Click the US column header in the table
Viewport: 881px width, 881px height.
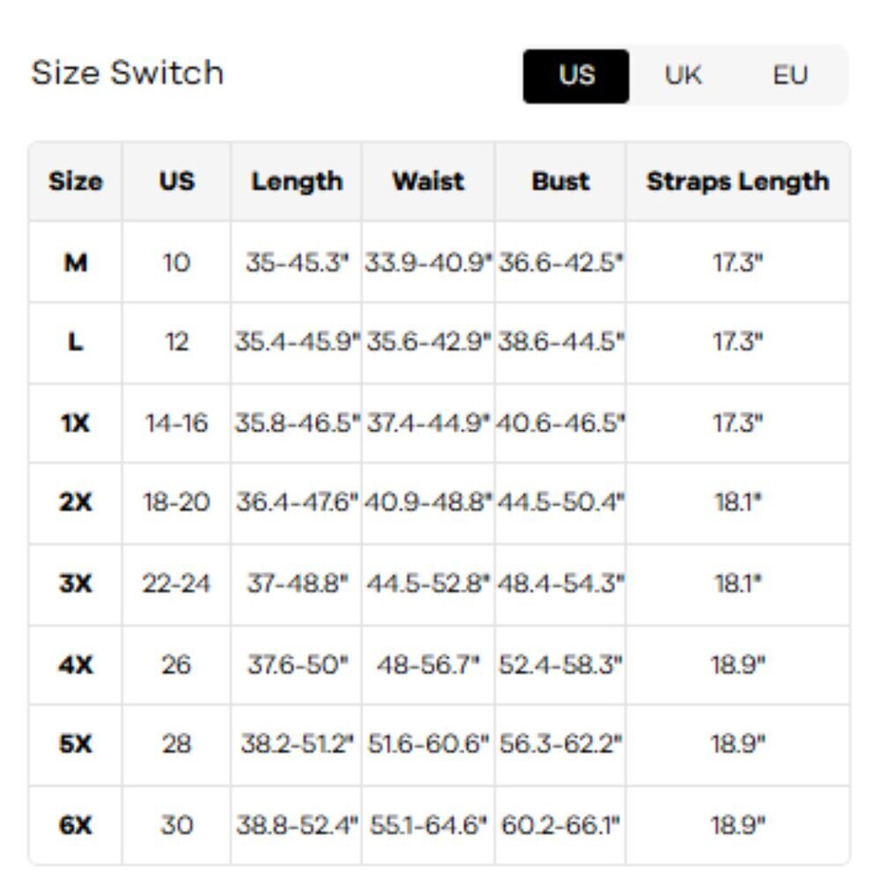(x=176, y=181)
